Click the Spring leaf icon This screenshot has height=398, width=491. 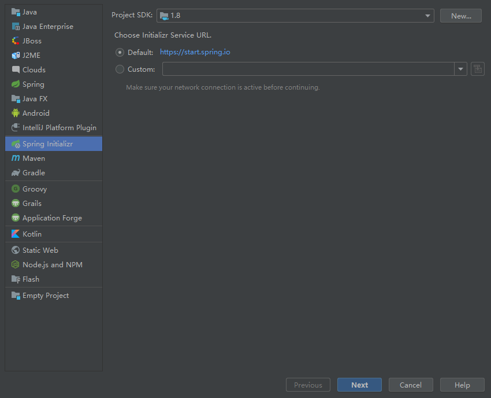click(x=16, y=84)
